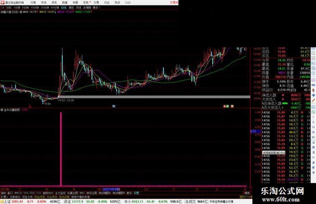Select the 年 yearly shortcut in right toolbar
Screen dimensions: 316x204
[x=313, y=173]
